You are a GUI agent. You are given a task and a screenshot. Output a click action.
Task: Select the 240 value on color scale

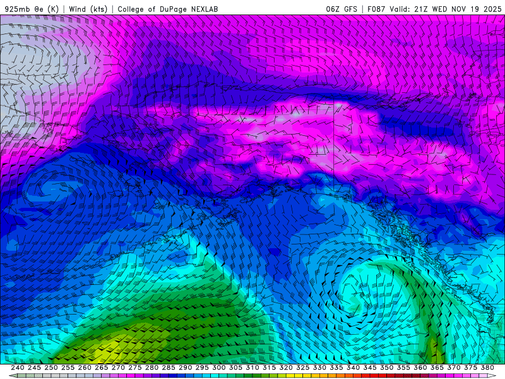pyautogui.click(x=18, y=368)
